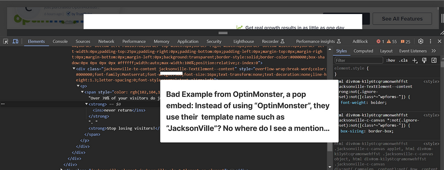Click the scroll-up arrow of DOM panel scrollbar

(x=329, y=50)
